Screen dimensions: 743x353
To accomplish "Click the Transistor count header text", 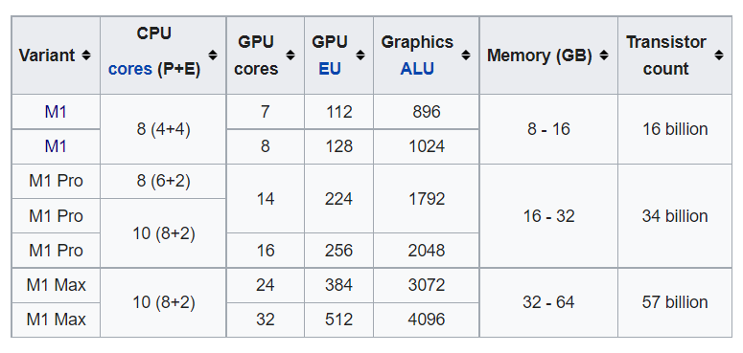I will tap(666, 55).
